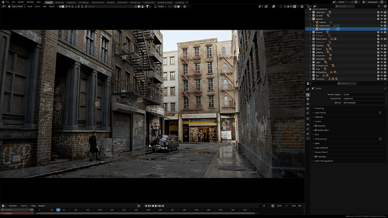The width and height of the screenshot is (388, 218).
Task: Open the timeline Keying popover
Action: (x=25, y=206)
